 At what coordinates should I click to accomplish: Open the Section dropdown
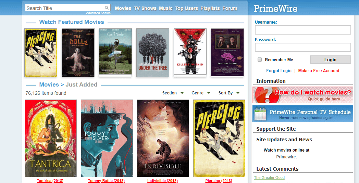point(173,93)
